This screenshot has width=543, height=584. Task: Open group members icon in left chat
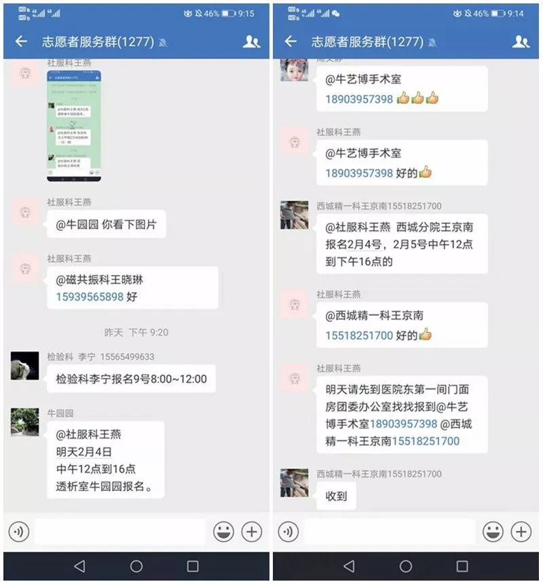click(x=251, y=41)
